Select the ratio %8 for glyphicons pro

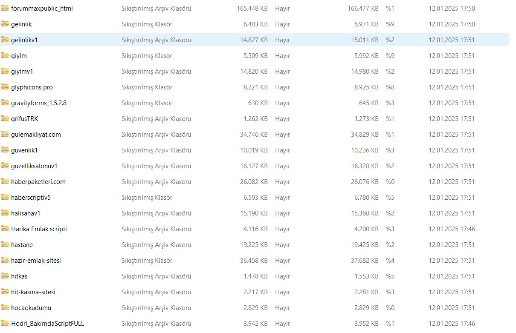tap(390, 87)
